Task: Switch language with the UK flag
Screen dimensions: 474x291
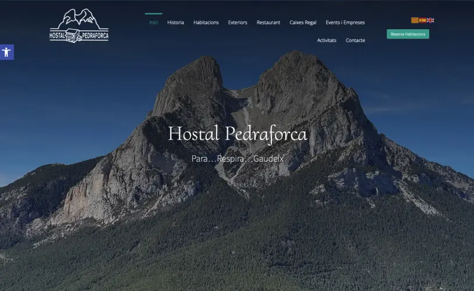Action: (x=430, y=20)
